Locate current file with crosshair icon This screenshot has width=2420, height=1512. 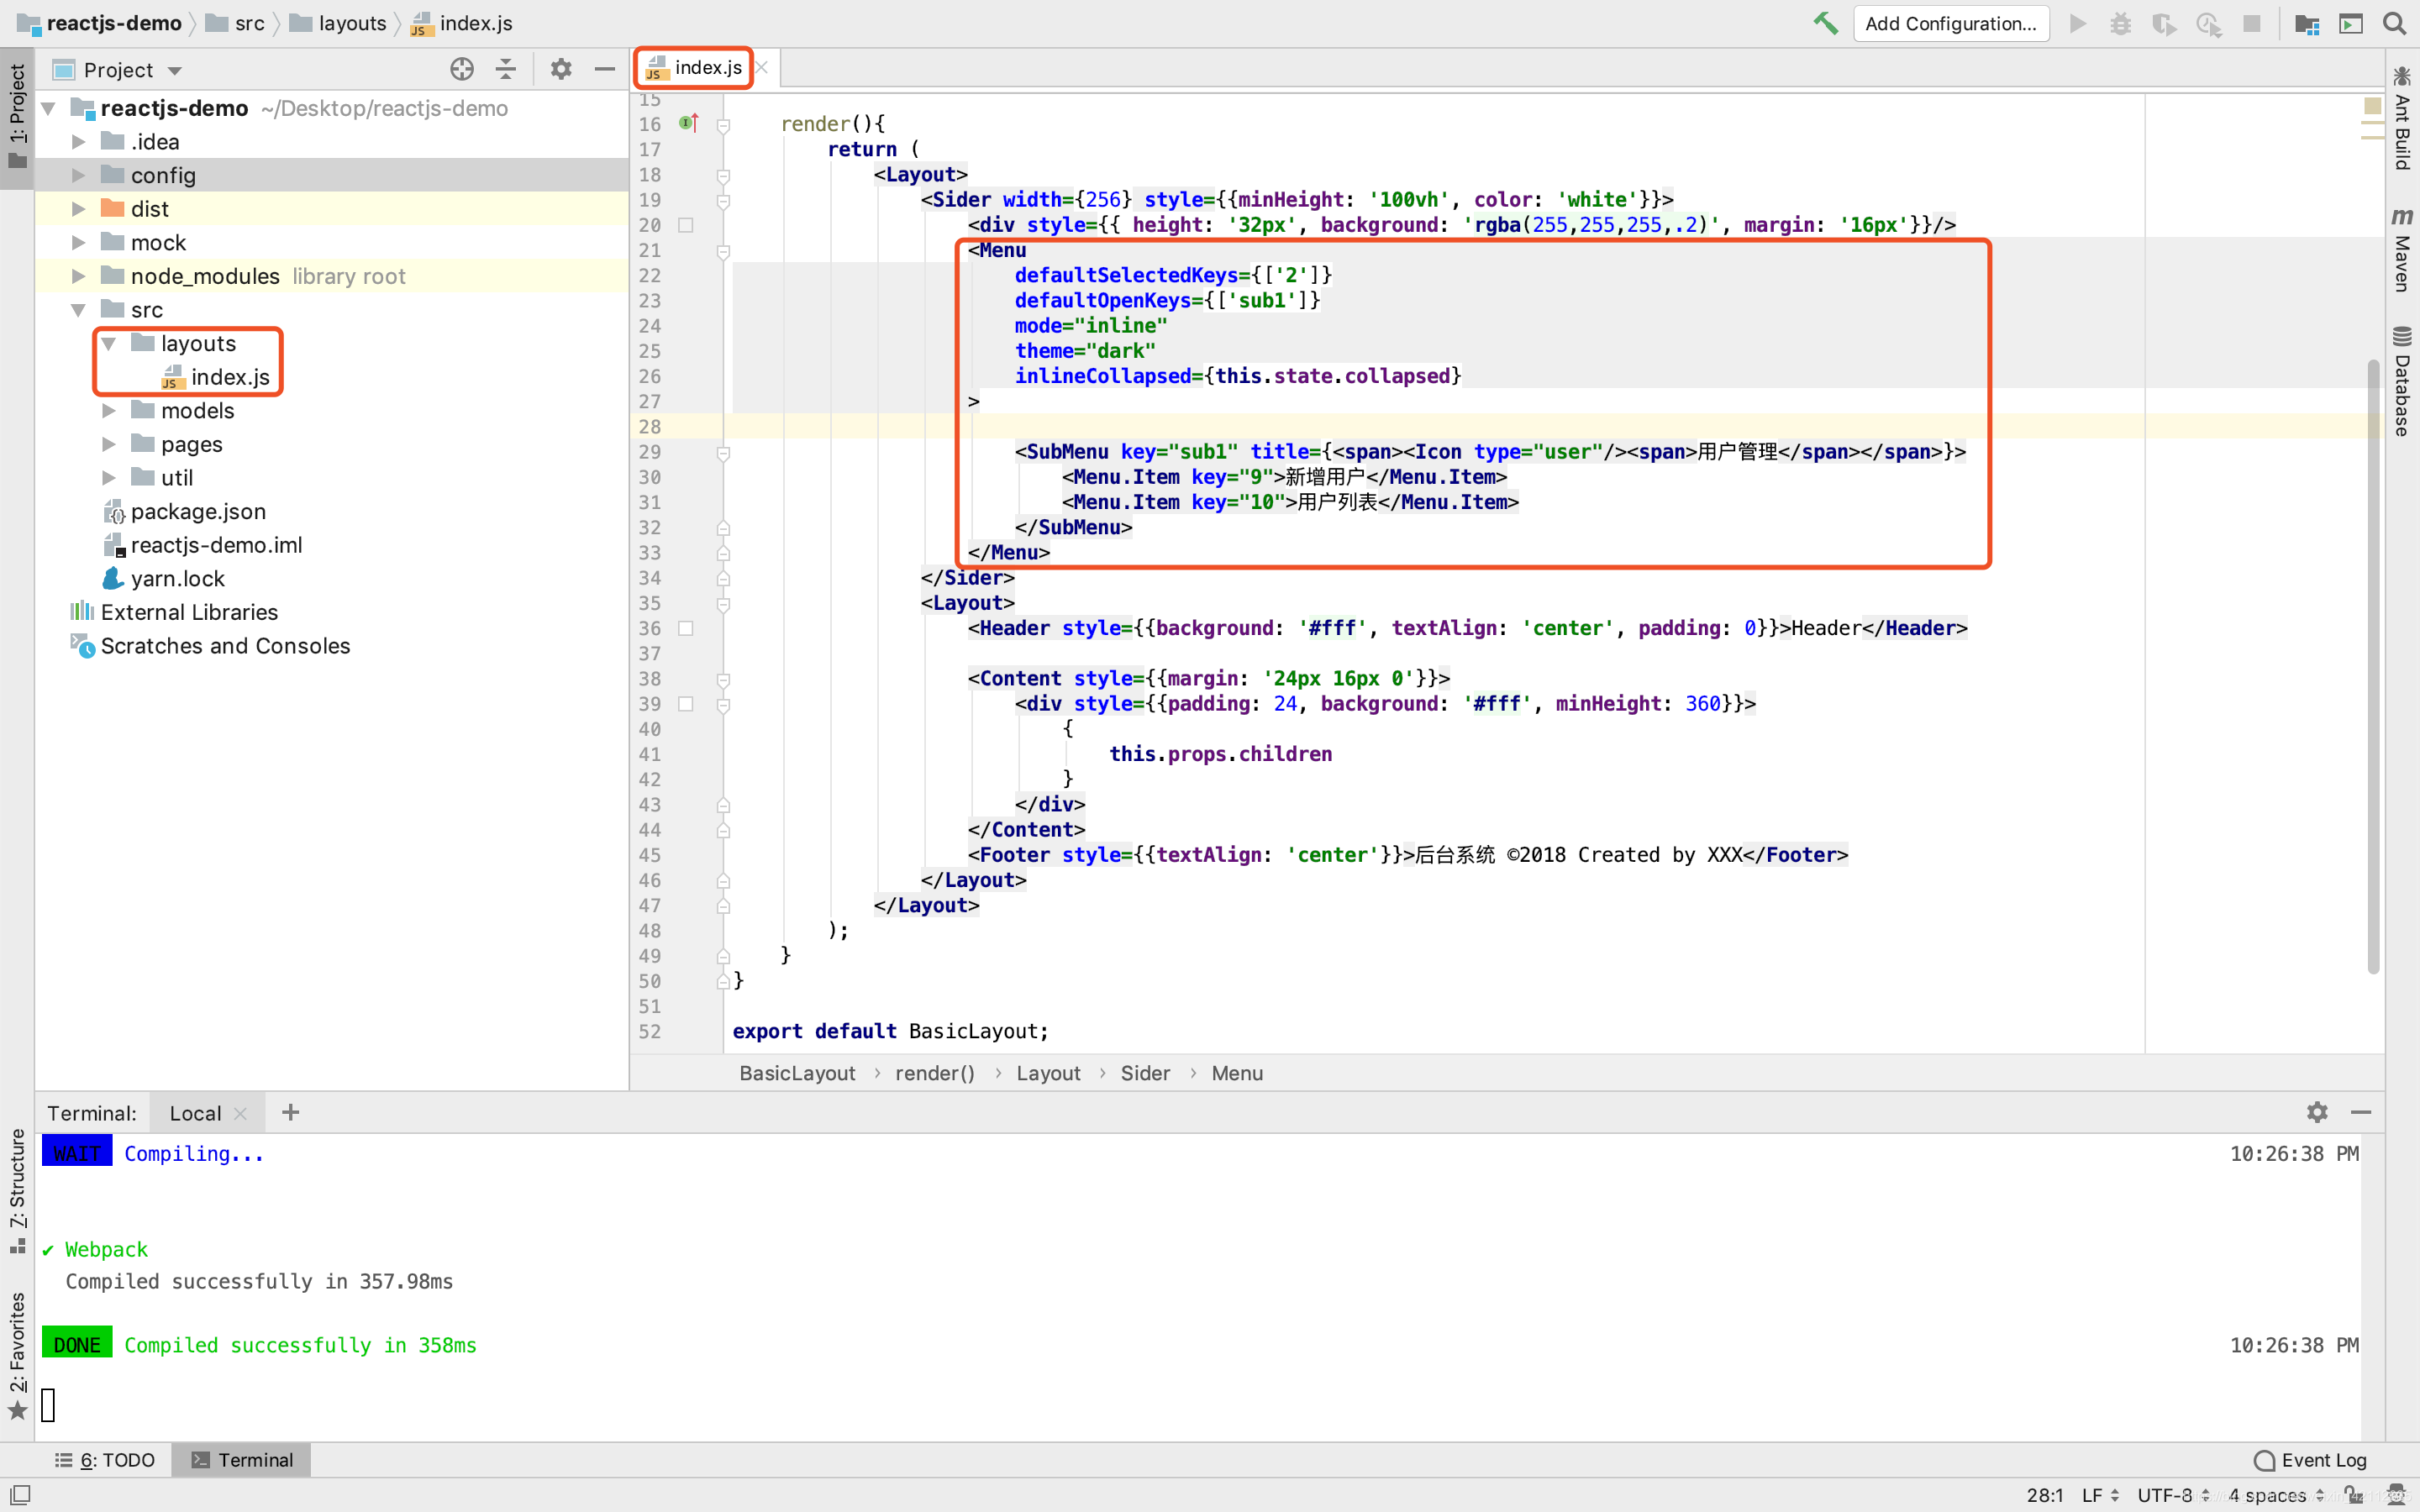(x=462, y=69)
